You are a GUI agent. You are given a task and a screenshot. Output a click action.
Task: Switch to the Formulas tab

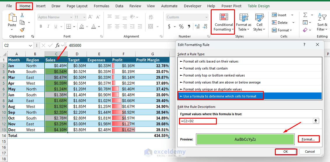101,6
